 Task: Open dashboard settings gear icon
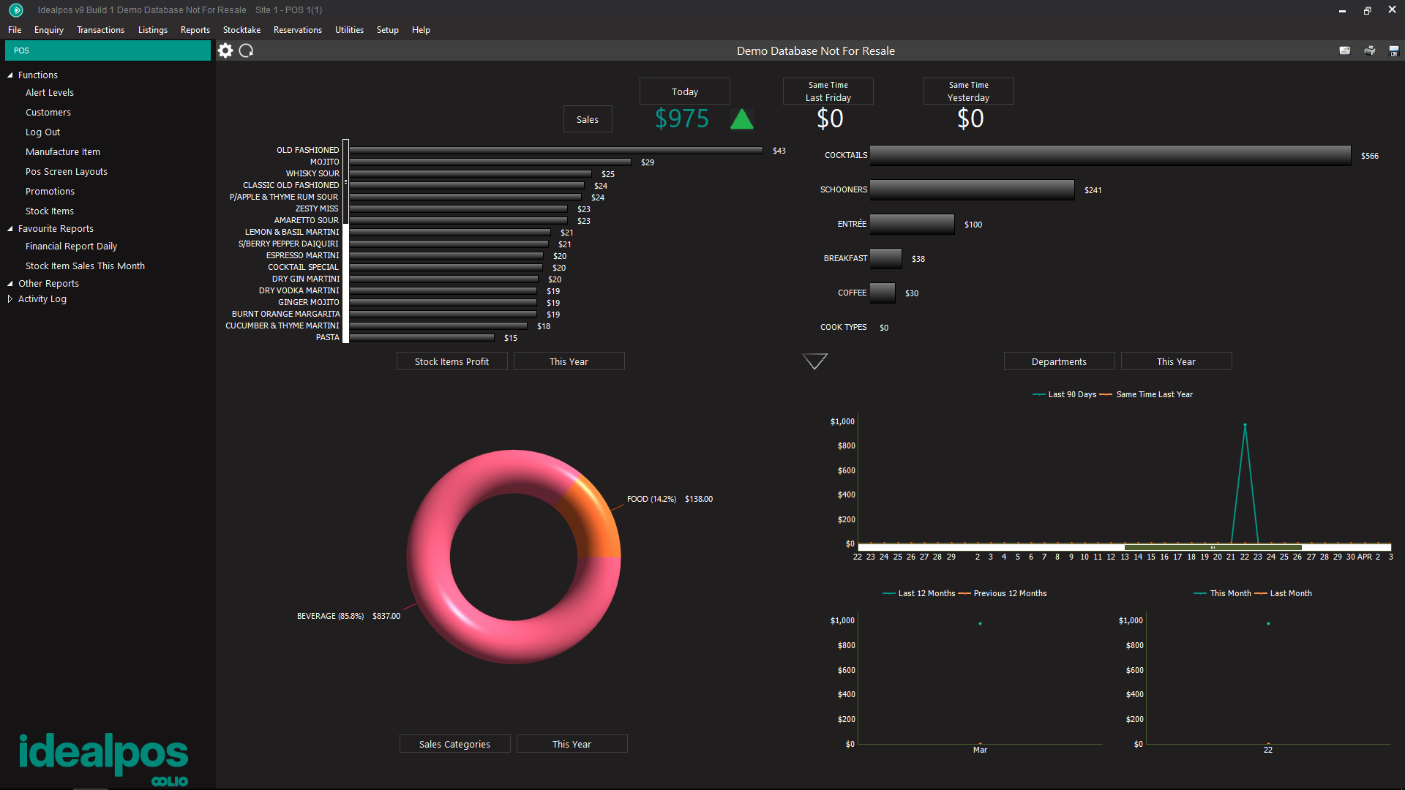(x=225, y=50)
